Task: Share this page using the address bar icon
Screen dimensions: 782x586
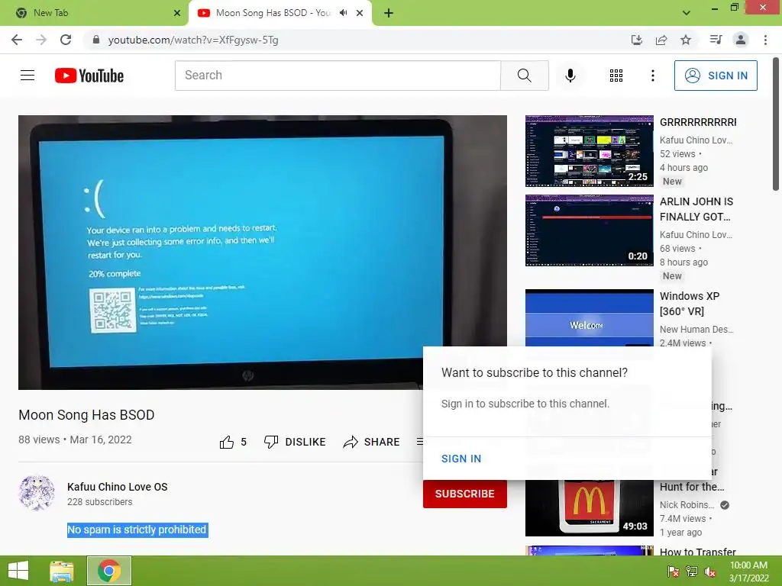Action: (661, 40)
